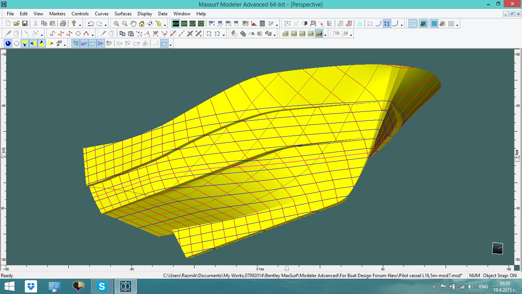This screenshot has height=294, width=522.
Task: Click the Help question mark icon
Action: [x=74, y=23]
